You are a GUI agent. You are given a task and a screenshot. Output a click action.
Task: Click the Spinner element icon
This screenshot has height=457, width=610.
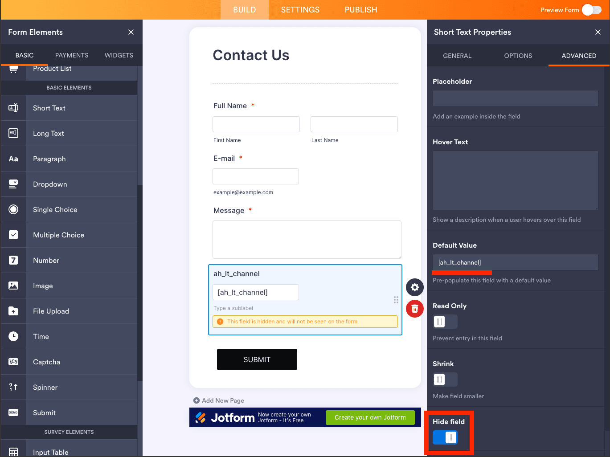coord(13,387)
